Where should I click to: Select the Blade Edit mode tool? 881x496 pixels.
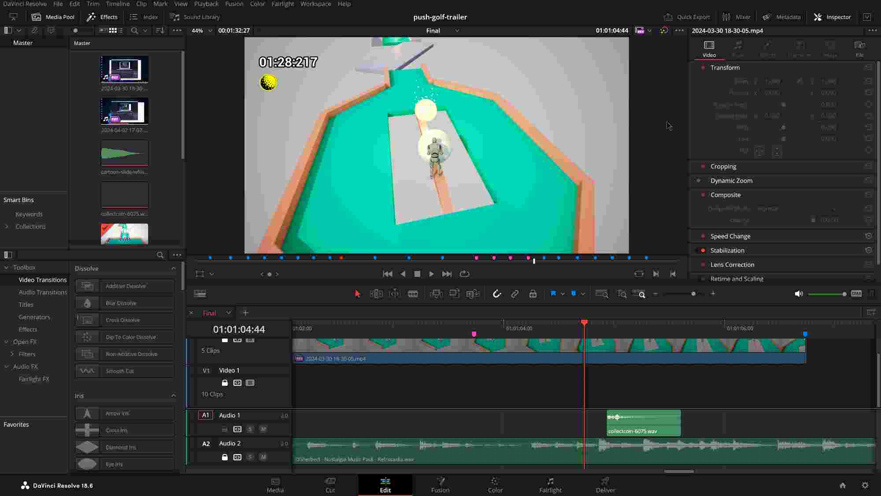coord(413,294)
